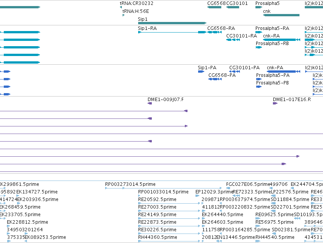This screenshot has width=323, height=243.
Task: Click the EK233705.5prime EST
Action: (x=3, y=218)
